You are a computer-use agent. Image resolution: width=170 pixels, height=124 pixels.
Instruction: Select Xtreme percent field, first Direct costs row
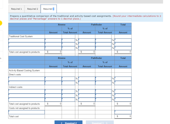point(68,79)
